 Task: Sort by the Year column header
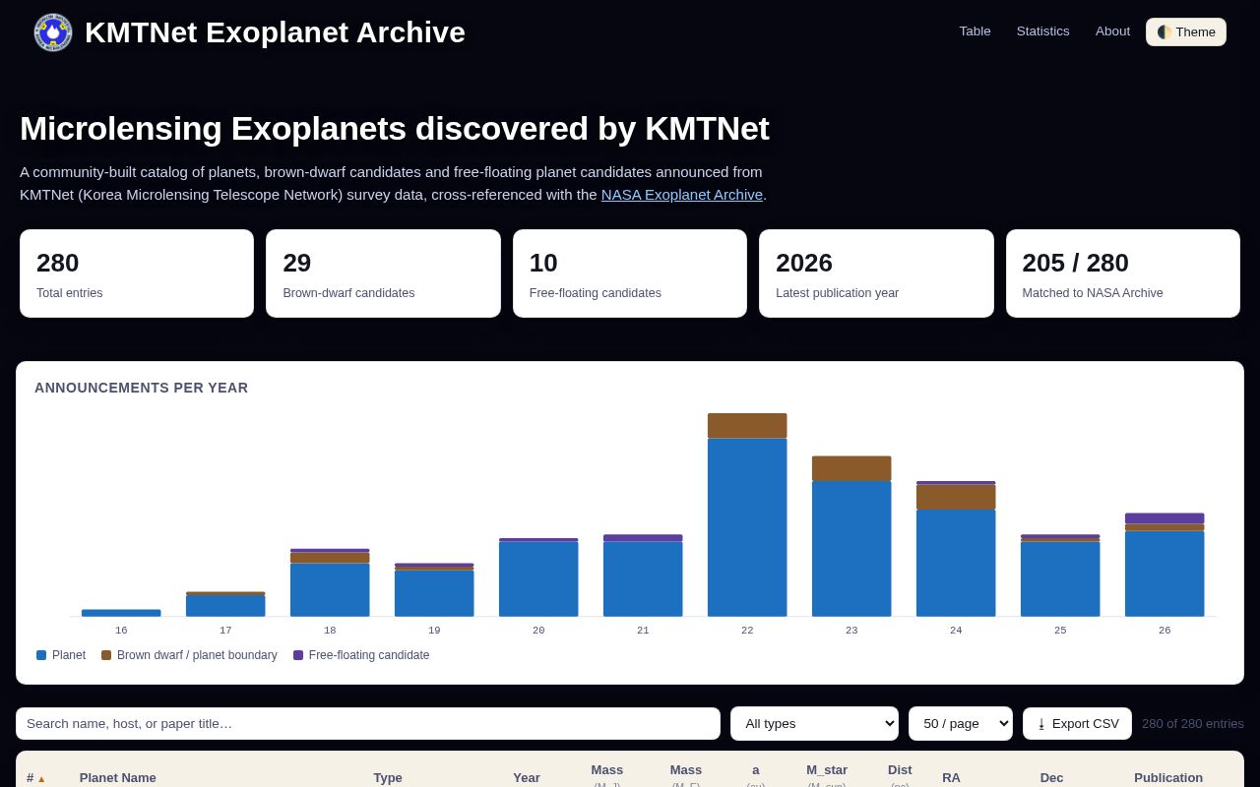click(x=527, y=777)
